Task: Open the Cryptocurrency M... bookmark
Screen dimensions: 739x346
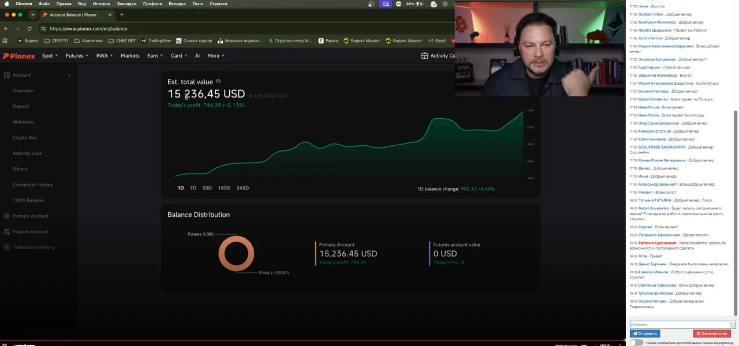Action: (x=290, y=41)
